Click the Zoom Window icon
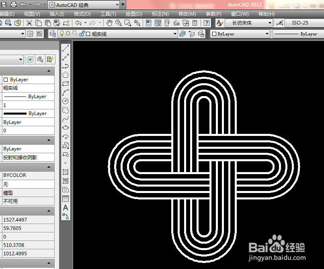Screen dimensions: 324x269 click(128, 23)
